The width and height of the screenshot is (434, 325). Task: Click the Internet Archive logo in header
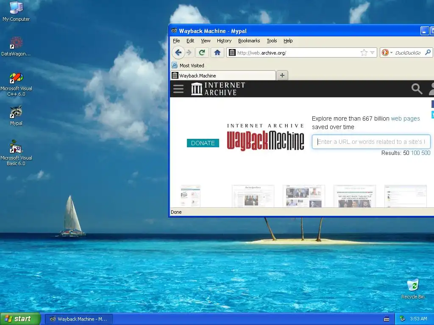tap(218, 89)
